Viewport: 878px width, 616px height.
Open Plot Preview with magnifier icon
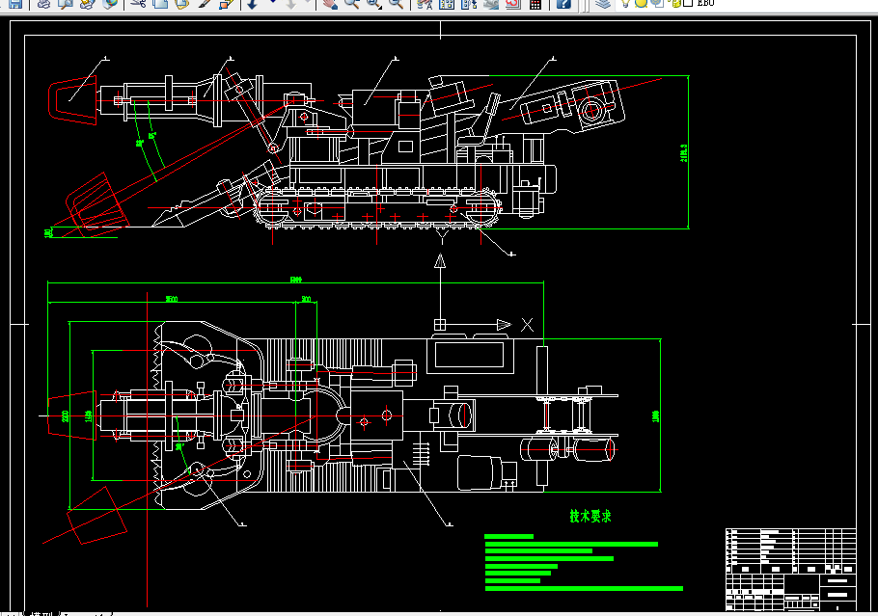point(66,3)
